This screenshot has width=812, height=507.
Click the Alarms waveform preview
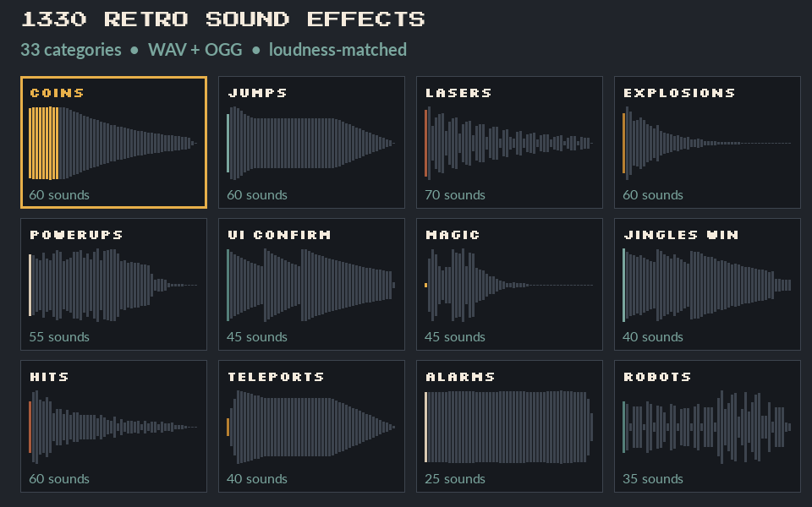coord(508,428)
